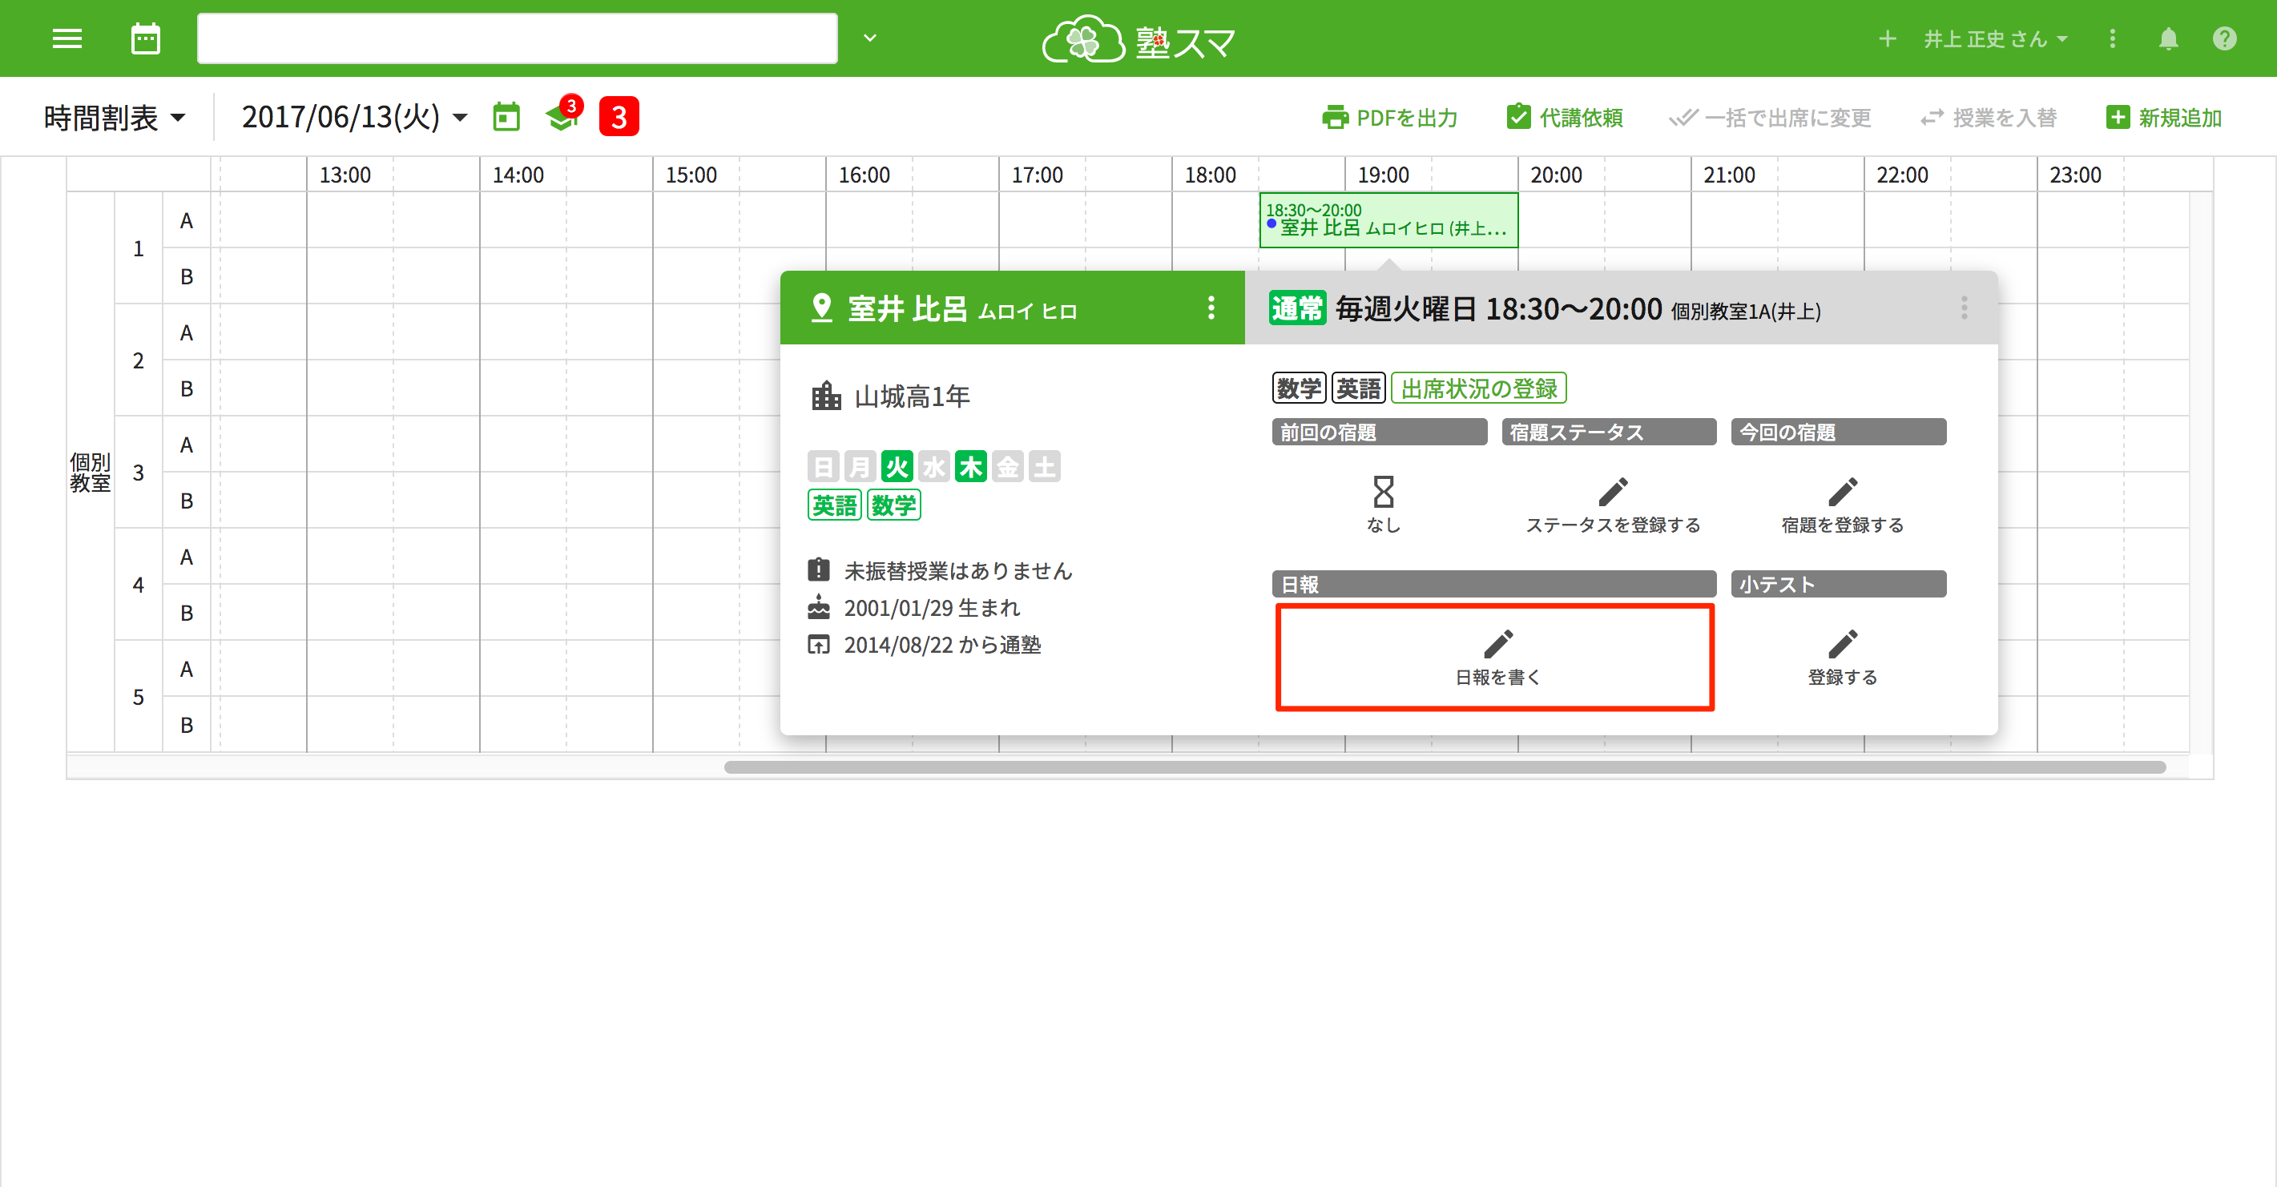2277x1187 pixels.
Task: Toggle 火 weekday chip
Action: coord(897,467)
